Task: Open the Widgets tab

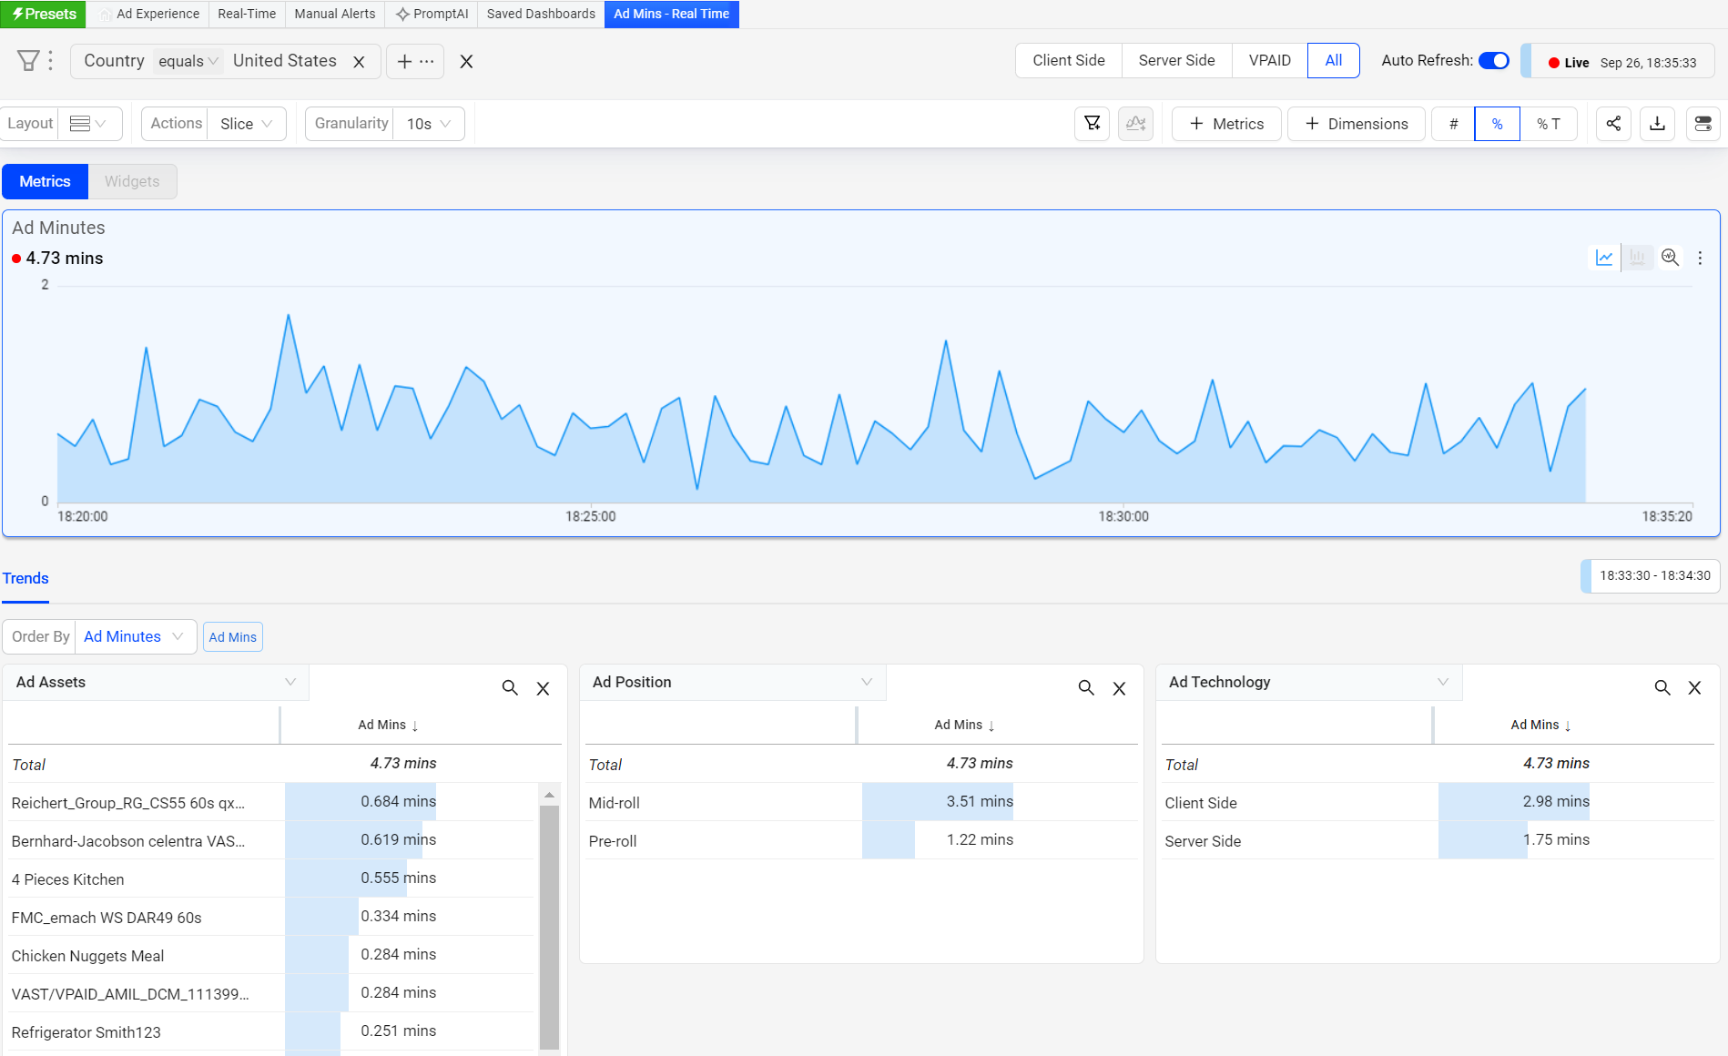Action: pos(132,181)
